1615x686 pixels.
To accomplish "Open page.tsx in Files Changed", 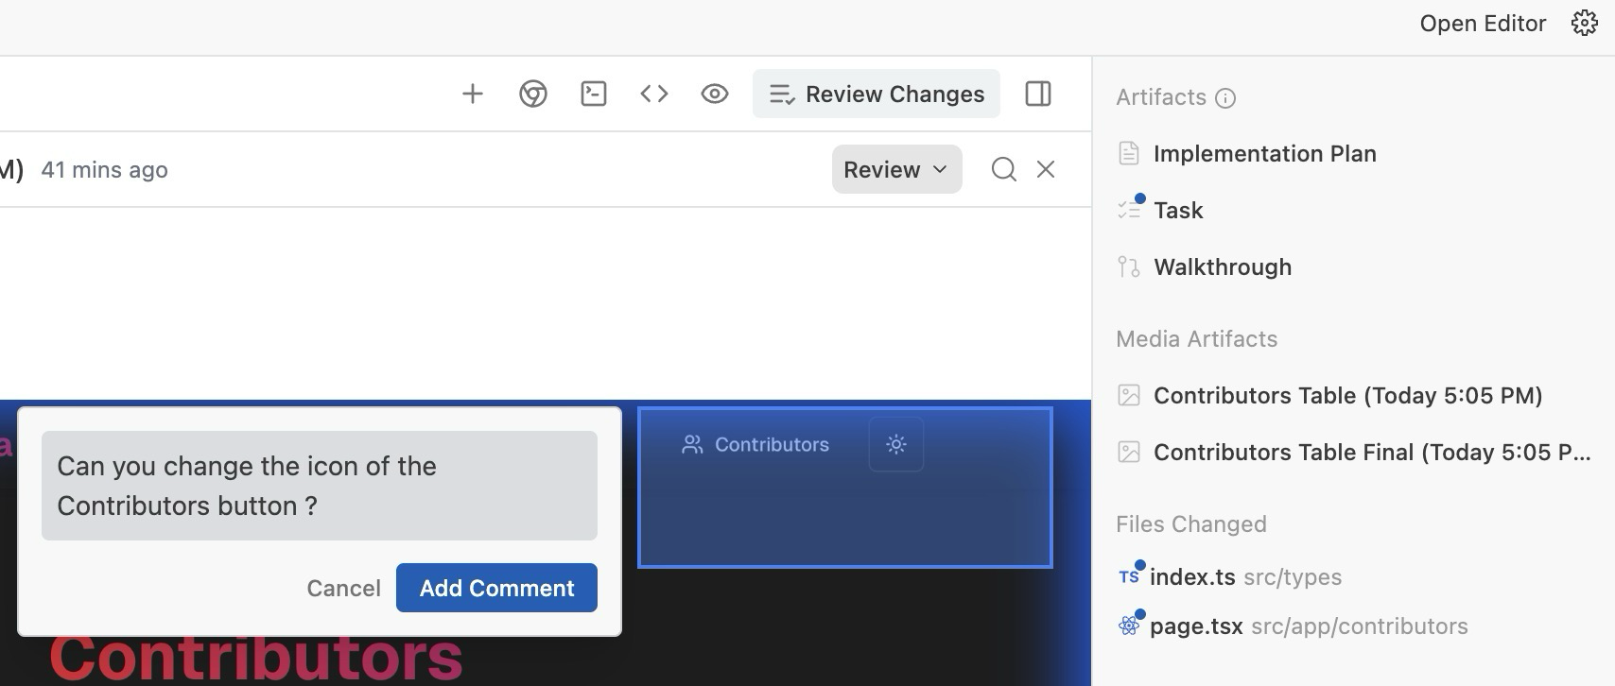I will tap(1196, 626).
